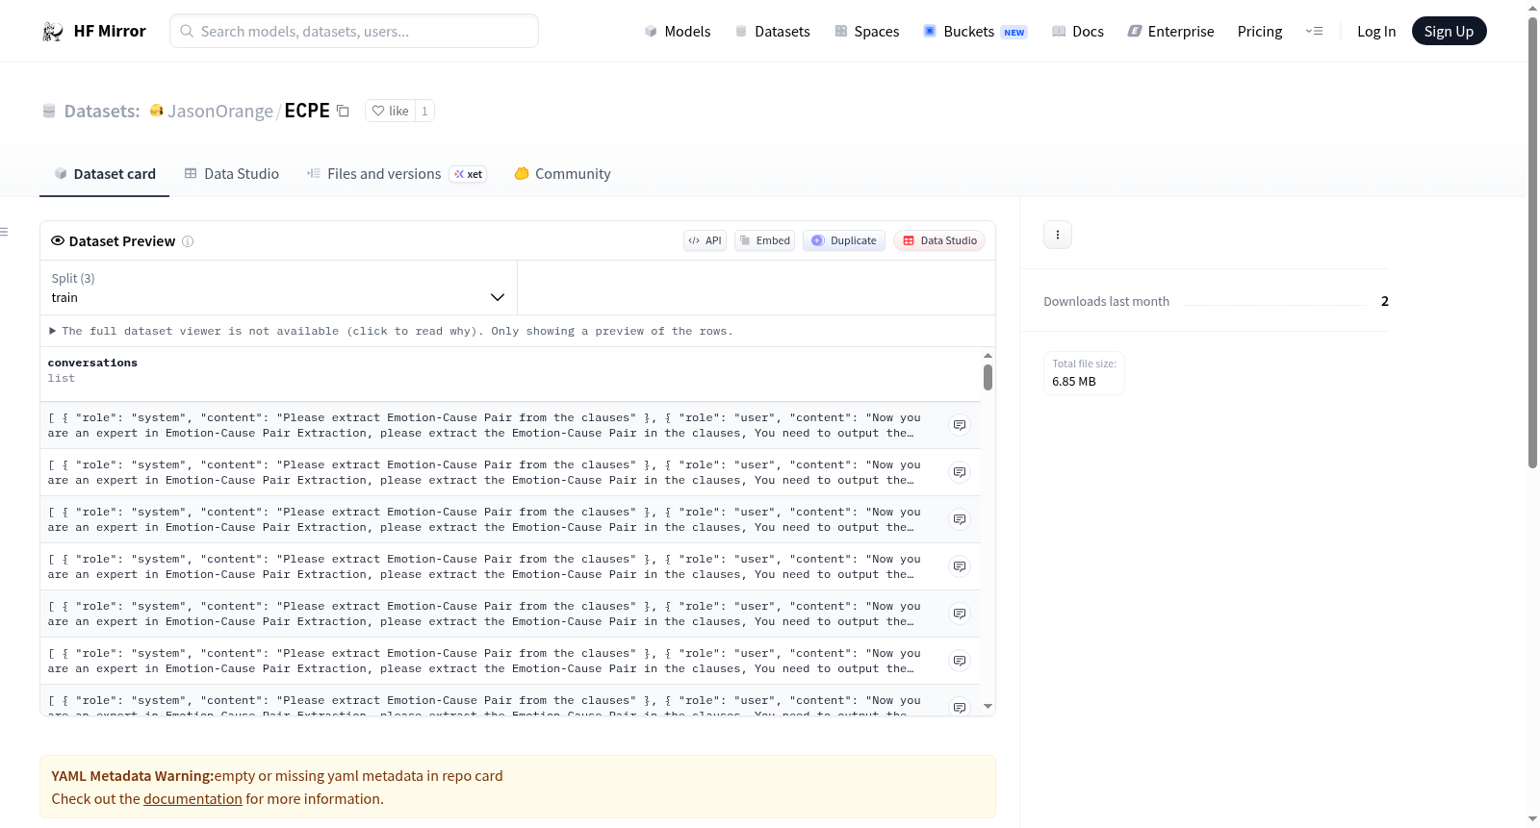
Task: Click the "YAML Metadata Warning:" text
Action: click(133, 776)
